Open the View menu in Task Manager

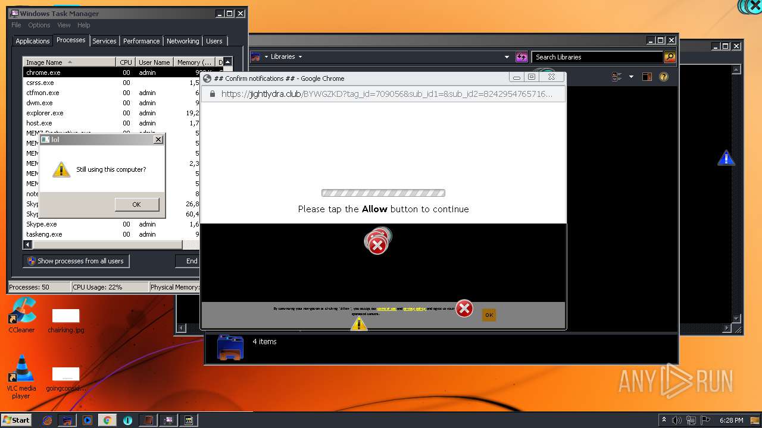[64, 25]
